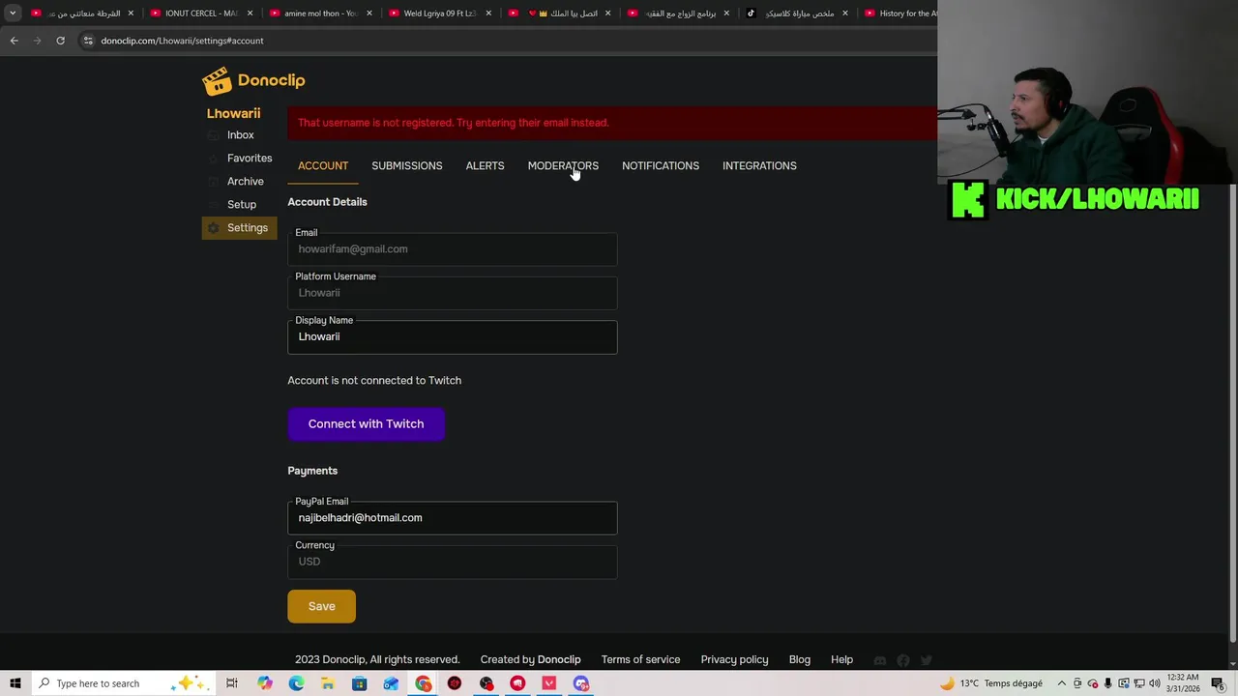Open Setup in the sidebar
The image size is (1238, 696).
pos(242,205)
